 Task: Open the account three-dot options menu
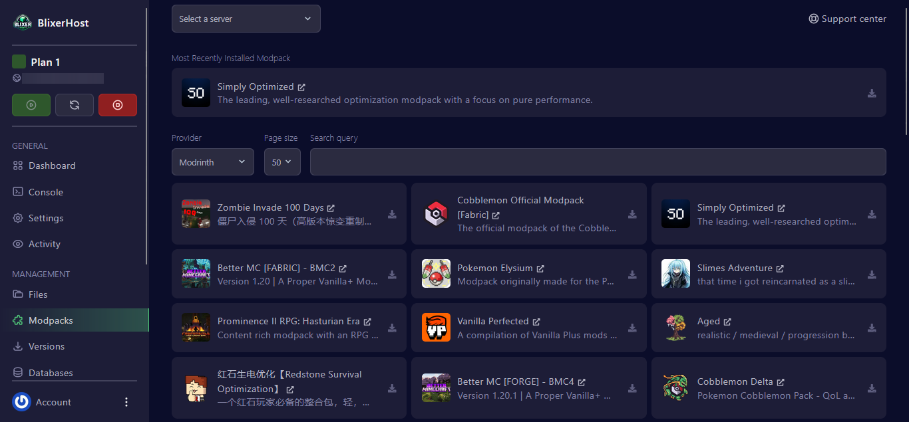point(126,402)
